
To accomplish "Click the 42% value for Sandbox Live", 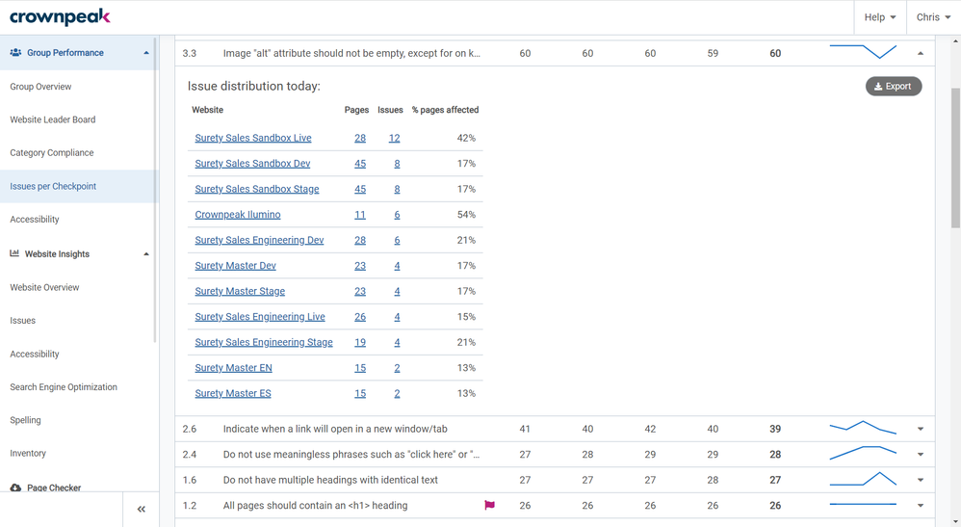I will click(x=466, y=138).
